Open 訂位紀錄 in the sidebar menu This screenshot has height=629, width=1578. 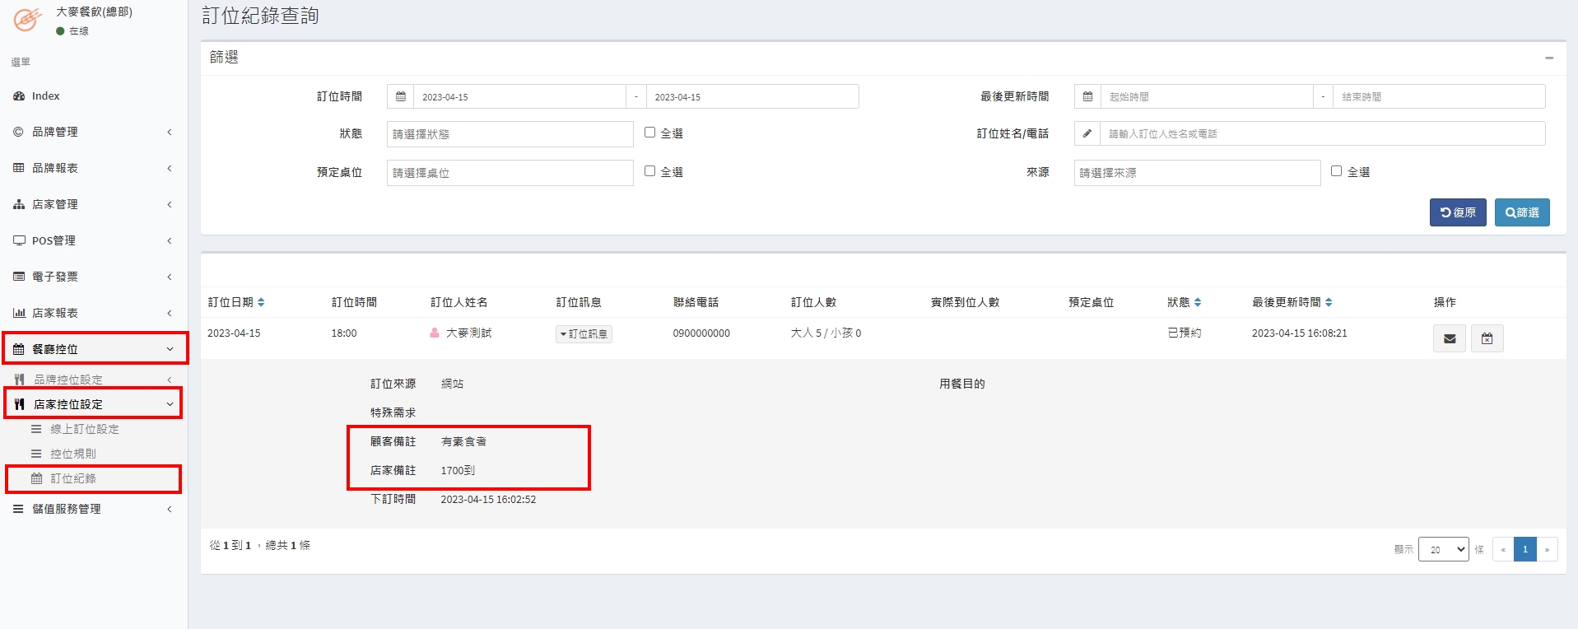coord(73,478)
